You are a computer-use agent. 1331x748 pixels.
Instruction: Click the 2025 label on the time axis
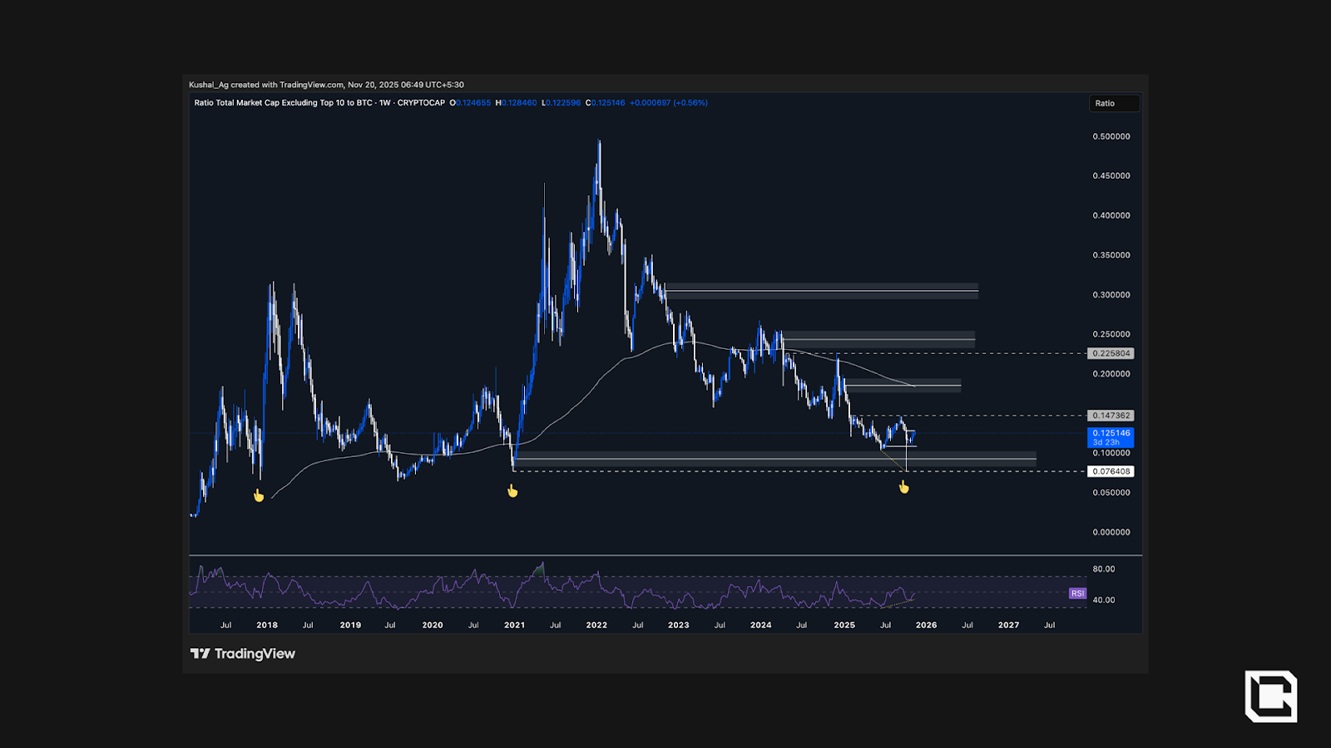(x=844, y=625)
